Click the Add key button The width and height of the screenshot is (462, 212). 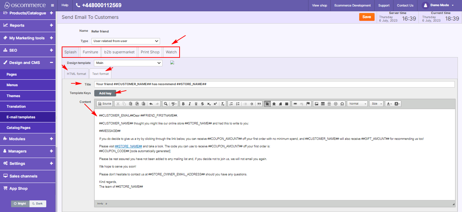pyautogui.click(x=105, y=93)
